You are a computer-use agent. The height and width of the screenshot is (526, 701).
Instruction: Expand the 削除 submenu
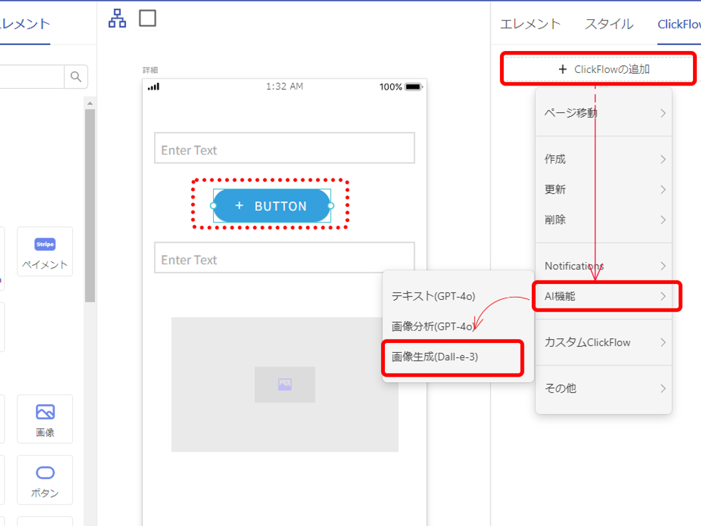click(603, 220)
